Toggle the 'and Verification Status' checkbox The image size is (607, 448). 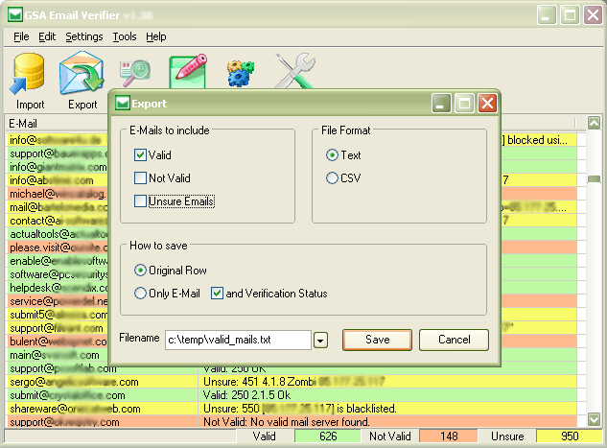pos(217,294)
